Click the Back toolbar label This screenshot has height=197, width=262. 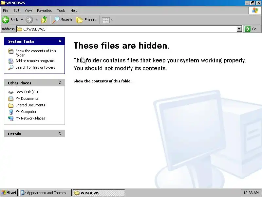coord(14,20)
